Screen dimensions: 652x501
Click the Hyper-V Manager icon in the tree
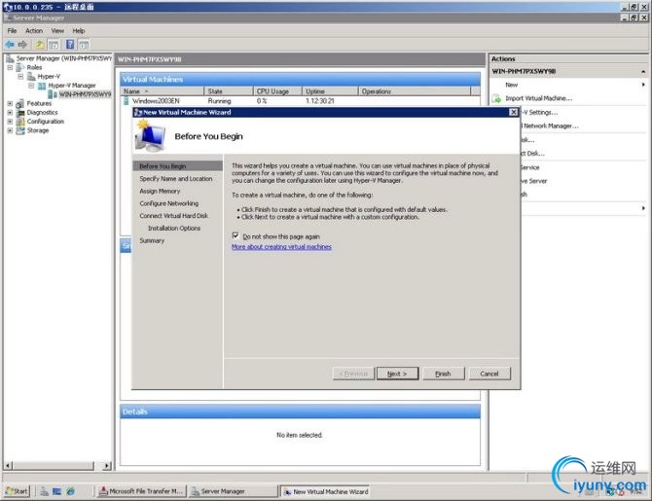(x=42, y=86)
